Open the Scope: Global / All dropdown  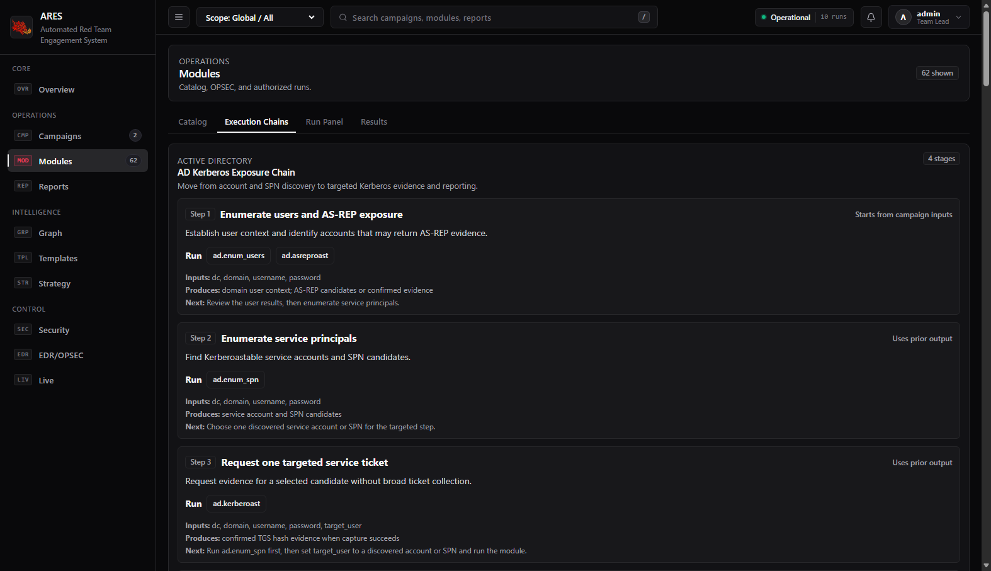pos(260,17)
